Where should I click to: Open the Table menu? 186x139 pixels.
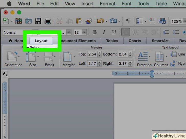pyautogui.click(x=161, y=4)
